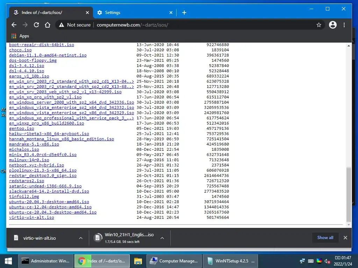This screenshot has height=268, width=358.
Task: Click haiku-r1beta3-x86_64-anyboot.iso link
Action: pos(49,134)
